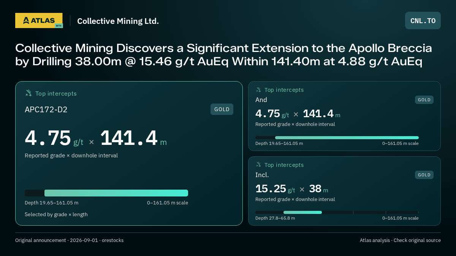Click the And card depth interval bar
456x256 pixels.
[337, 138]
